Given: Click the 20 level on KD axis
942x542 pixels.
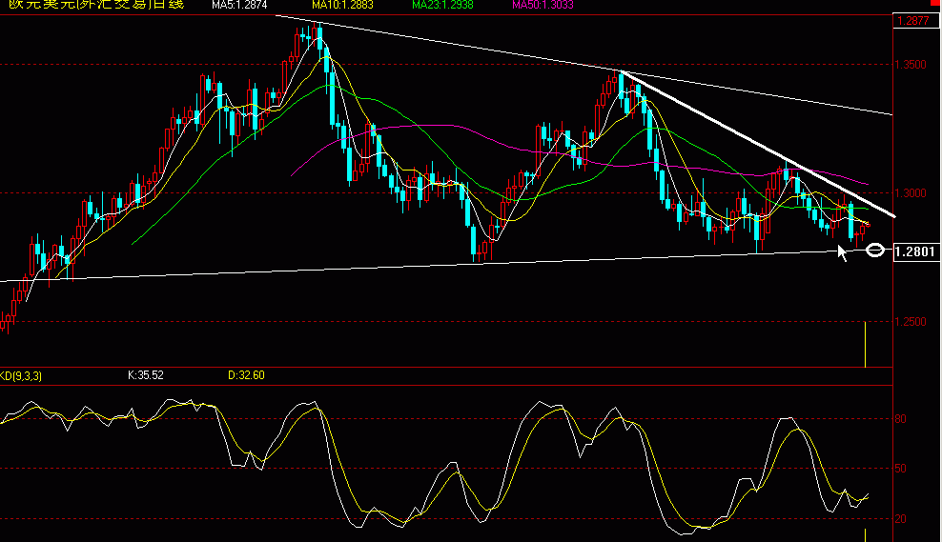Looking at the screenshot, I should (x=900, y=519).
